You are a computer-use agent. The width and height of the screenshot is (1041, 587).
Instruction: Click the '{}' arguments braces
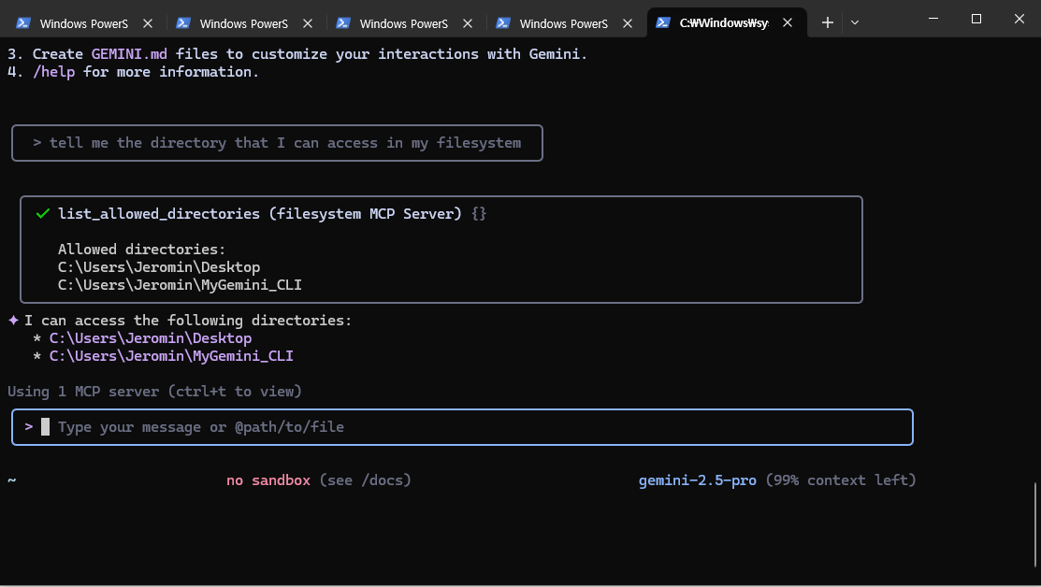click(479, 213)
